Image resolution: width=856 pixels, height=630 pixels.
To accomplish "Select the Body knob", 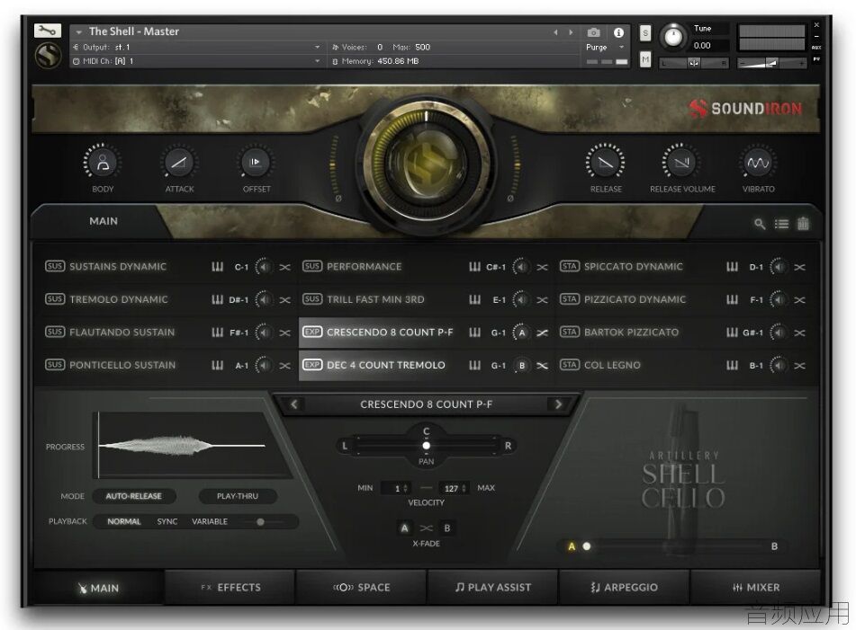I will [103, 163].
